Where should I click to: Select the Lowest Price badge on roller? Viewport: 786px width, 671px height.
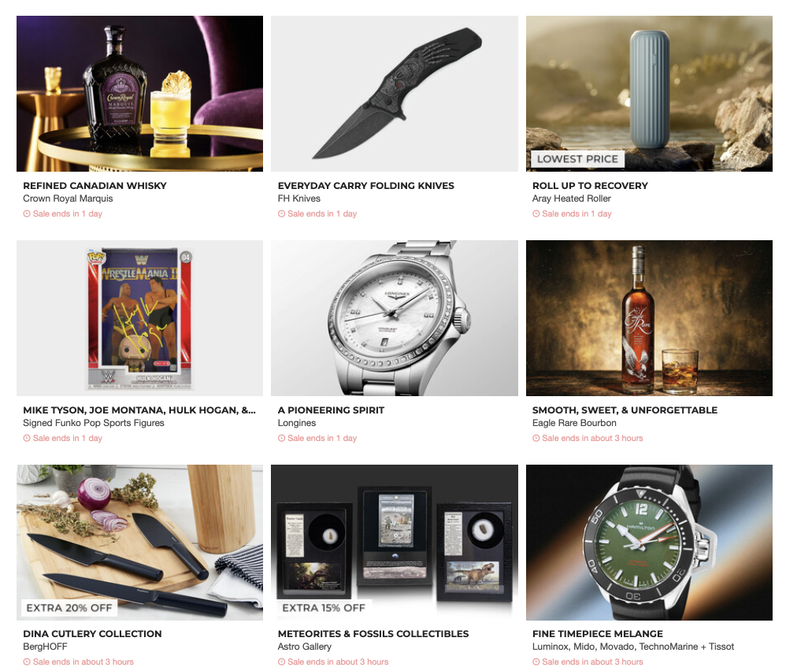(577, 159)
